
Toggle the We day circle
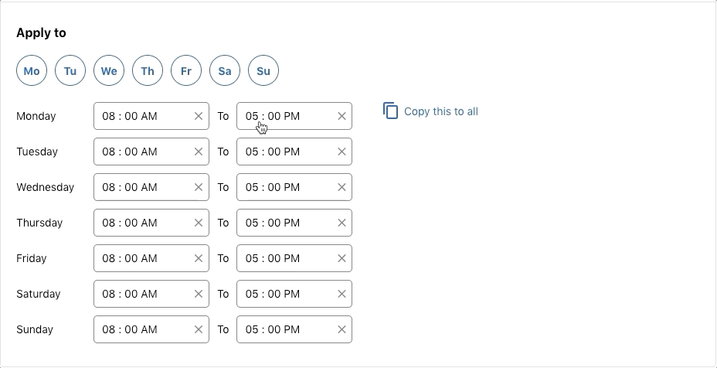(x=109, y=70)
